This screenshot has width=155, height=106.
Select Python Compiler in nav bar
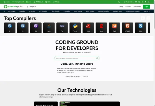[55, 11]
